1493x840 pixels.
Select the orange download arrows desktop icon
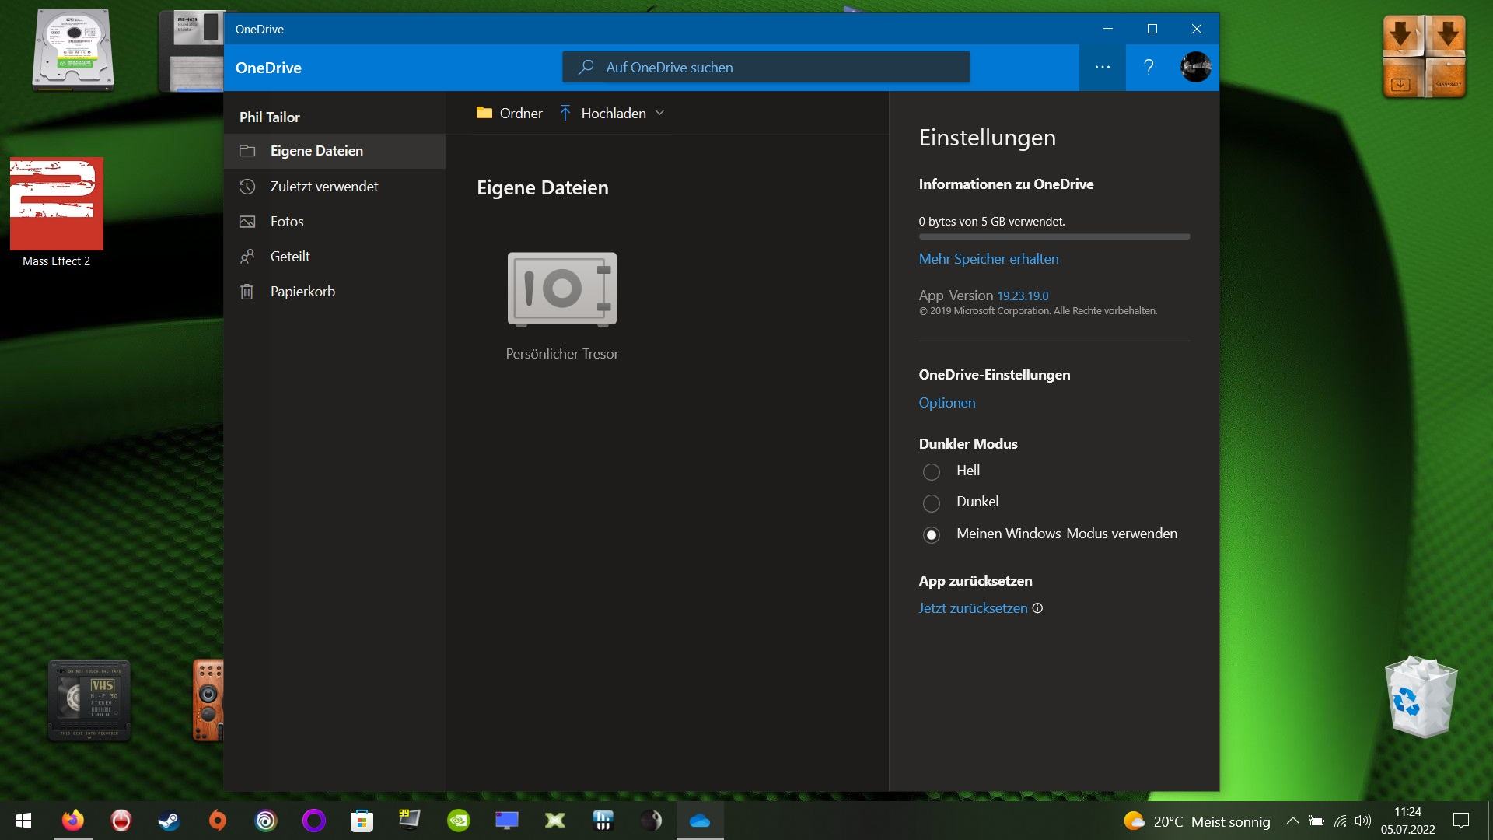coord(1425,57)
